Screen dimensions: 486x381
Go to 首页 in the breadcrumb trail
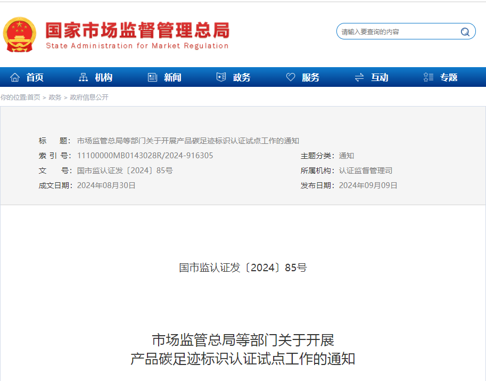(x=34, y=97)
